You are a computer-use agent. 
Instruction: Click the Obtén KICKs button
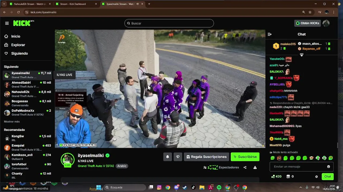point(307,23)
